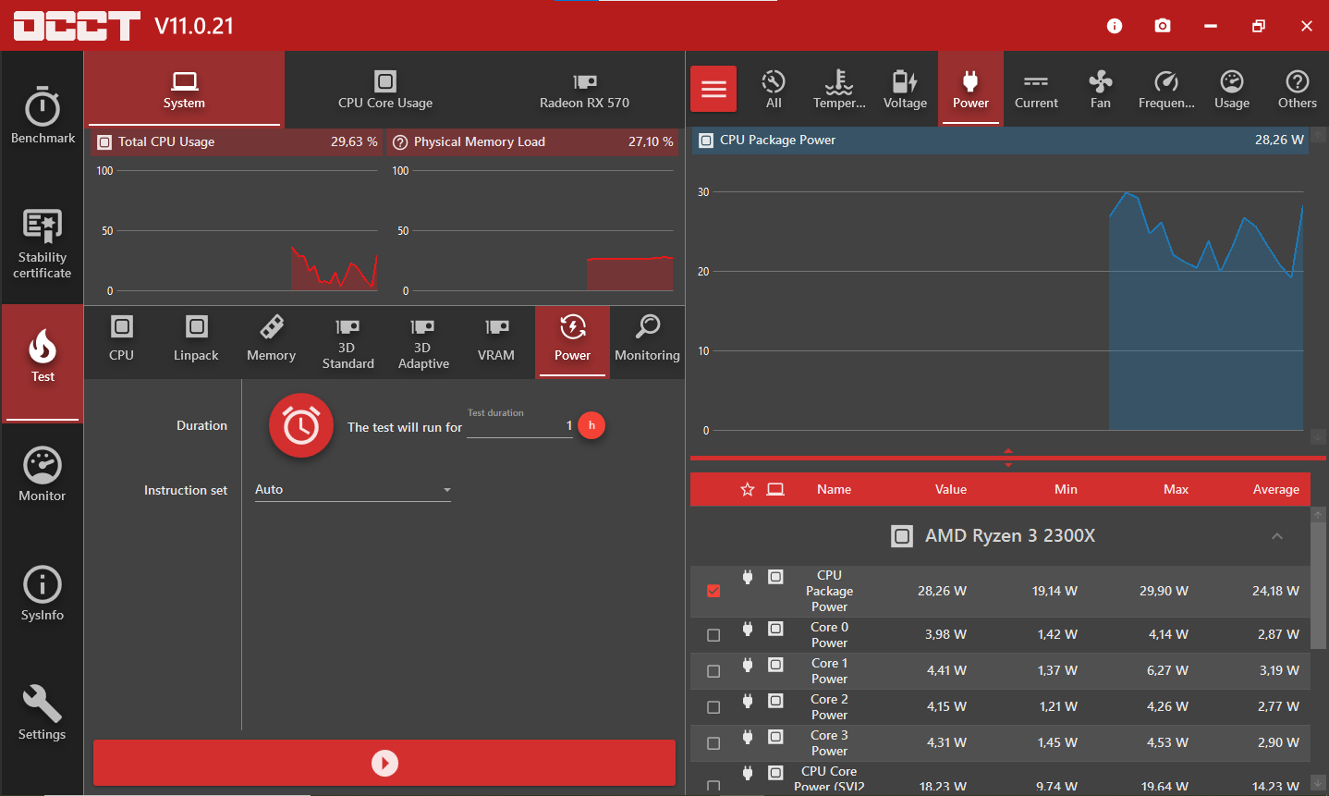
Task: Sort the table by Max column
Action: click(1176, 490)
